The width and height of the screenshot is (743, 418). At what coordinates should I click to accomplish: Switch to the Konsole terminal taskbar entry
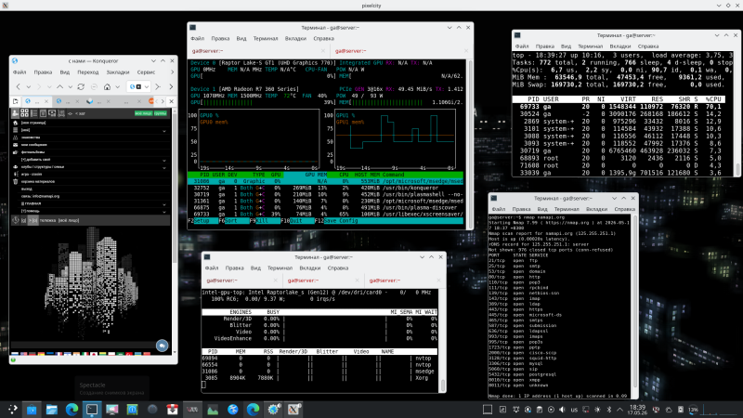(92, 409)
